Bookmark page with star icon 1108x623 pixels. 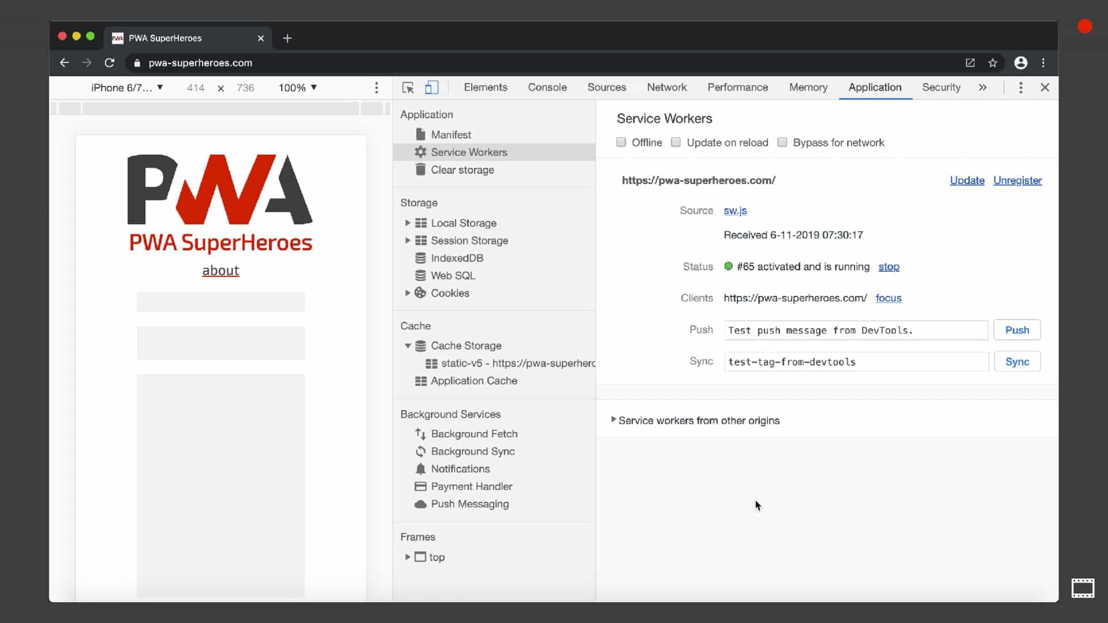pos(993,63)
